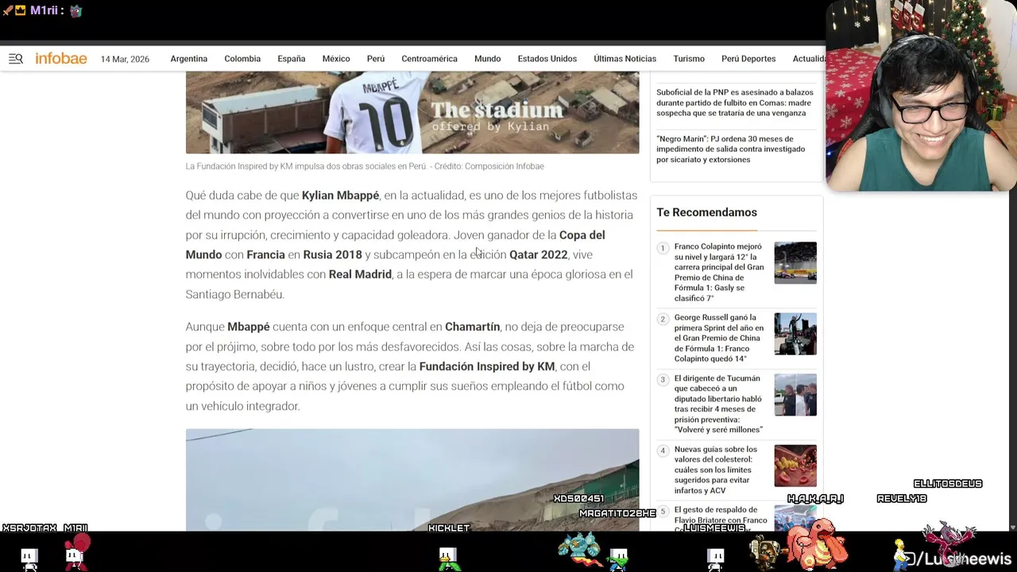Image resolution: width=1017 pixels, height=572 pixels.
Task: Click the image caption about Fundación Inspired by KM
Action: 365,167
